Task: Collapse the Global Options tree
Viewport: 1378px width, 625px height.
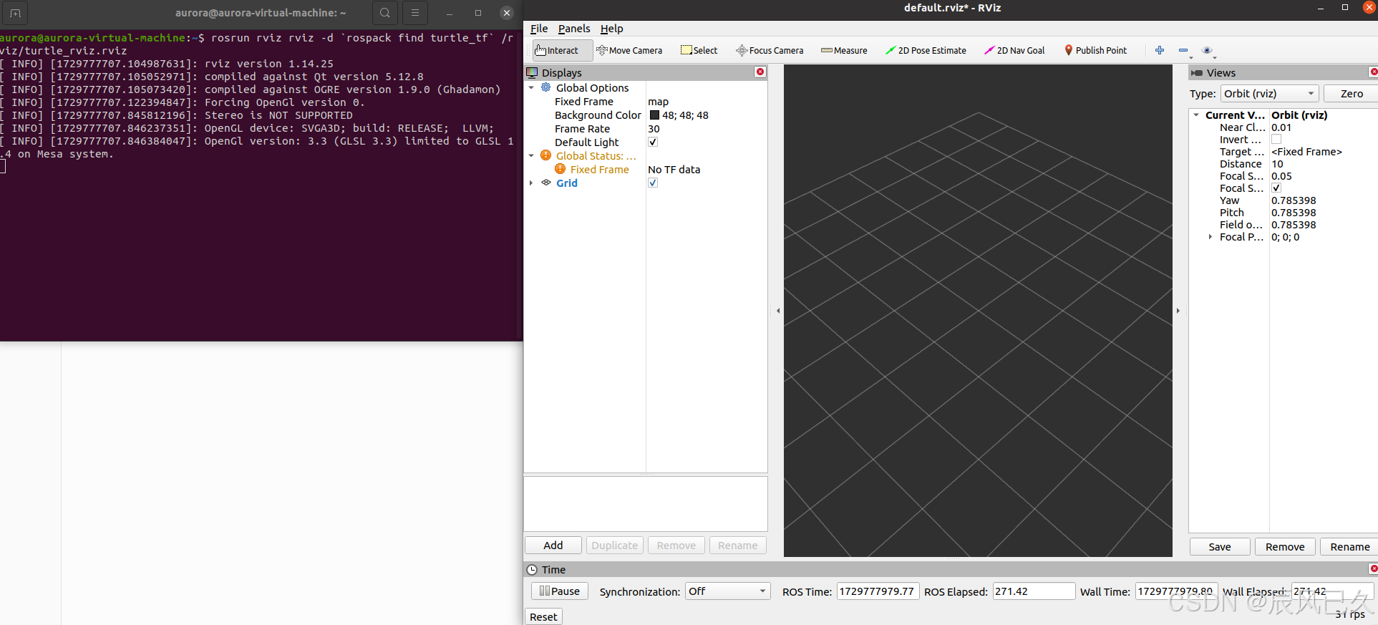Action: click(x=531, y=87)
